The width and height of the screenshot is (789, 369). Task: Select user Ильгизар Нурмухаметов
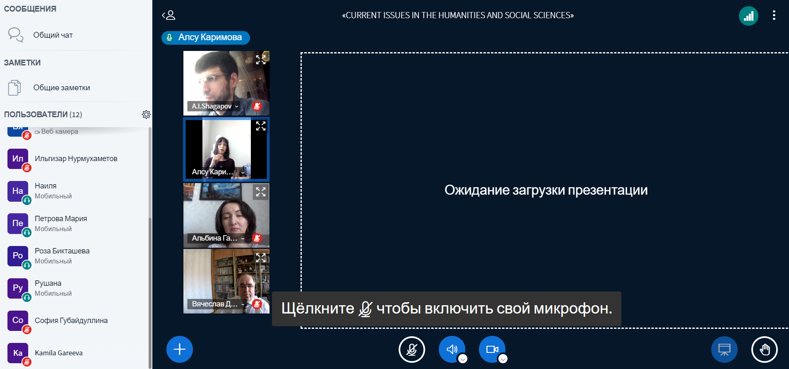[76, 159]
